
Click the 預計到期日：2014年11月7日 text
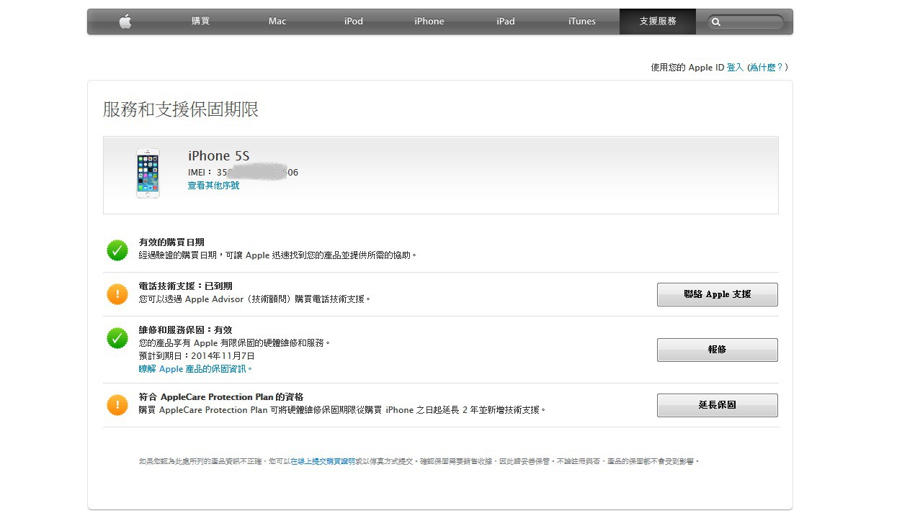coord(197,356)
